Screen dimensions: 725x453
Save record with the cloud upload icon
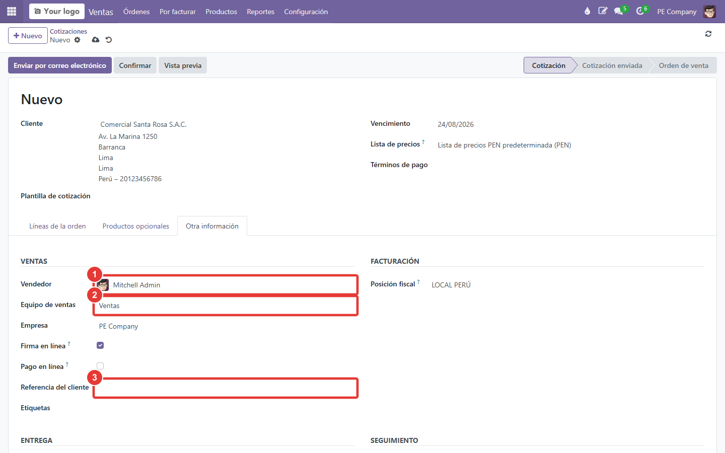point(96,40)
